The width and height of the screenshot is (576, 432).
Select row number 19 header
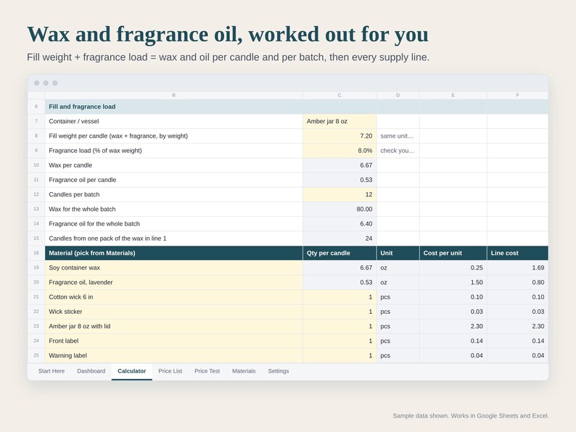coord(36,267)
